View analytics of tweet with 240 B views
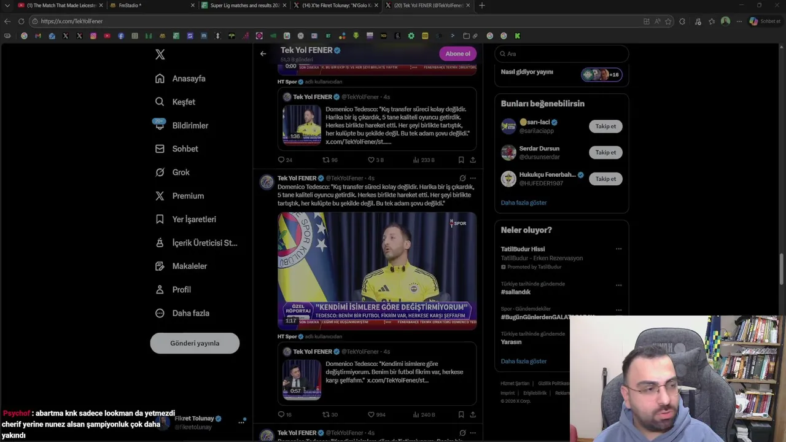This screenshot has width=786, height=442. 424,414
